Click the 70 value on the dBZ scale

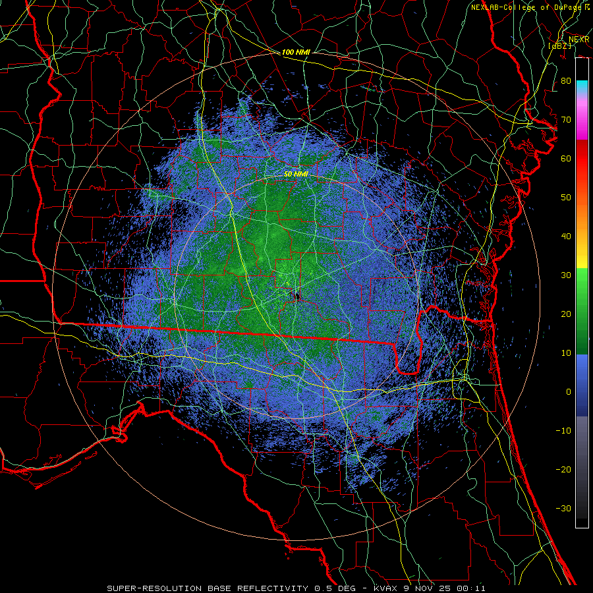click(566, 119)
